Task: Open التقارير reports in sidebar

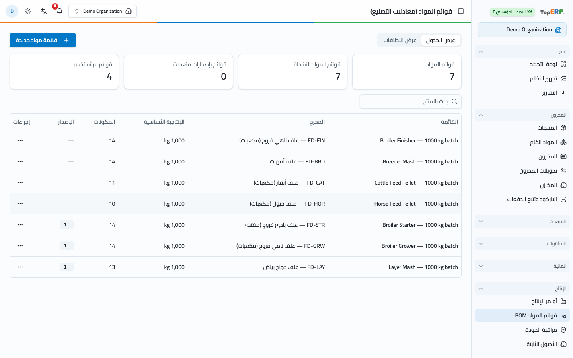Action: (x=522, y=93)
